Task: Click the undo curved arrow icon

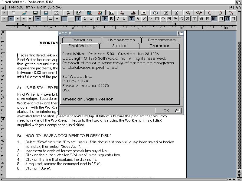Action: tap(210, 13)
